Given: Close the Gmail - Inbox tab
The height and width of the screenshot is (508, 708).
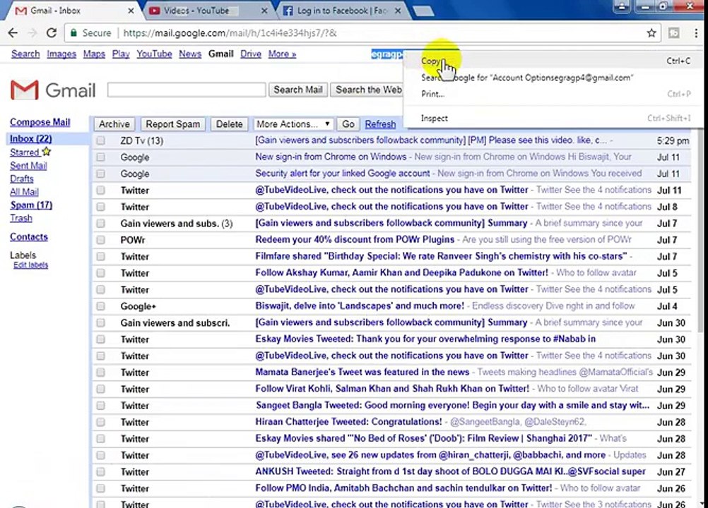Looking at the screenshot, I should pos(131,11).
